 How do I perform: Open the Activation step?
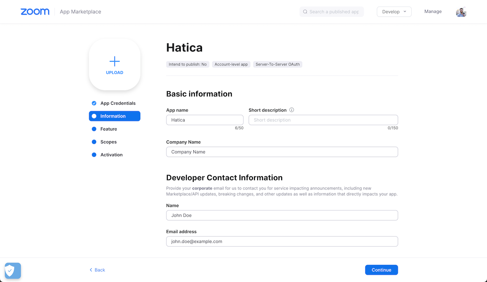(x=111, y=155)
